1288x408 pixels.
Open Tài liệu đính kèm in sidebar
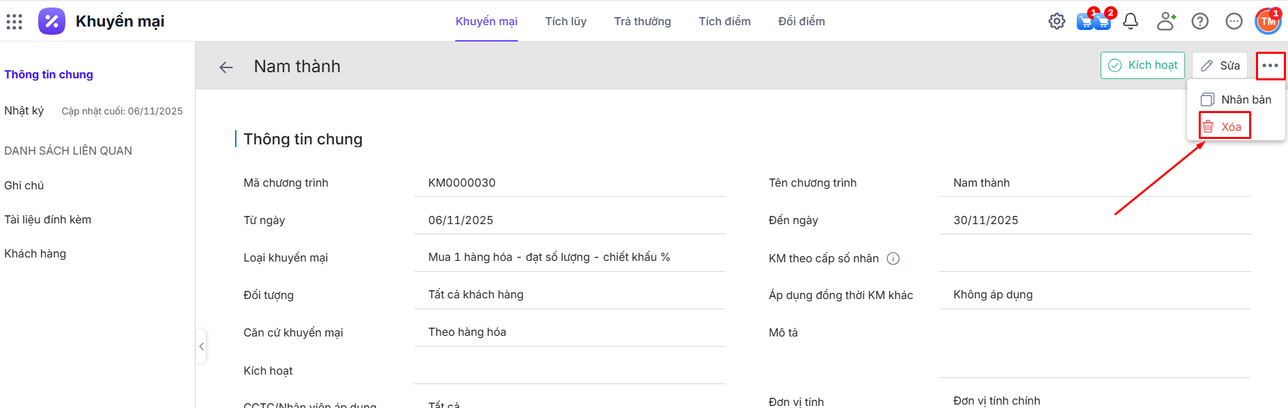(48, 220)
